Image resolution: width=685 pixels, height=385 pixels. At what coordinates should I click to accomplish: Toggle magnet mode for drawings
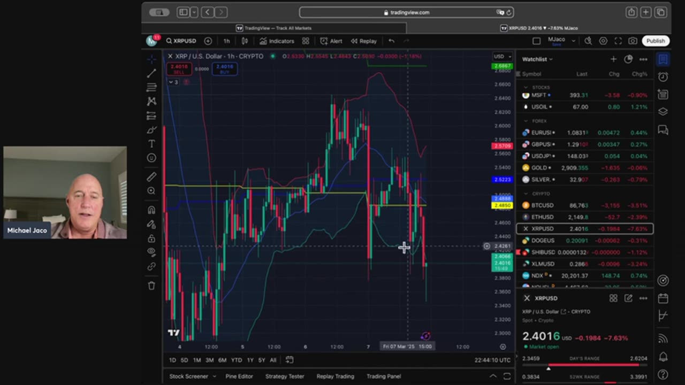(151, 210)
